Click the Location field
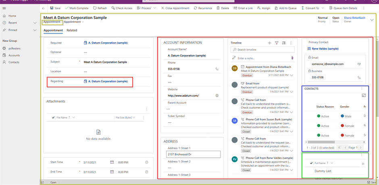The image size is (379, 185). tap(117, 72)
